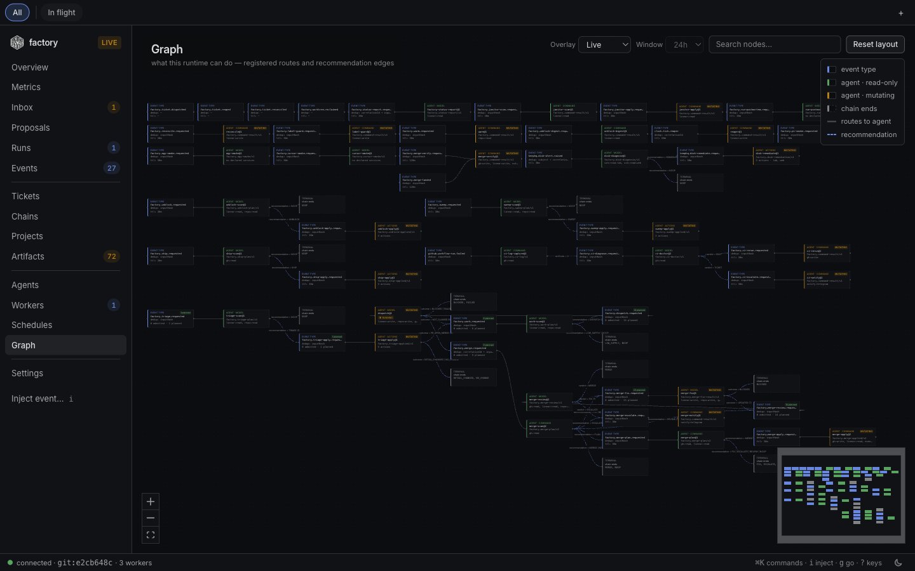Open Tickets in the sidebar
The width and height of the screenshot is (915, 571).
coord(65,196)
